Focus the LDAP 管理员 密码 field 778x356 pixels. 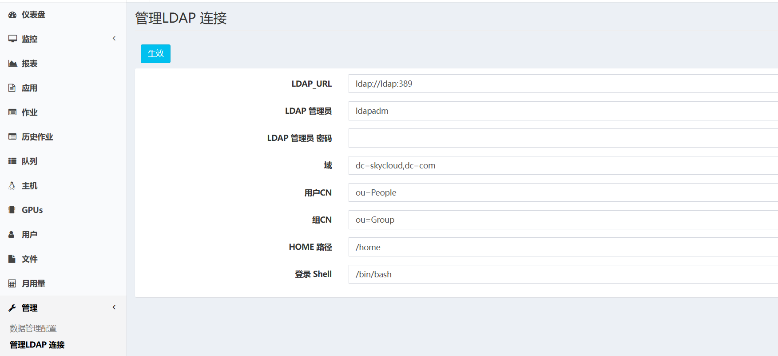562,138
